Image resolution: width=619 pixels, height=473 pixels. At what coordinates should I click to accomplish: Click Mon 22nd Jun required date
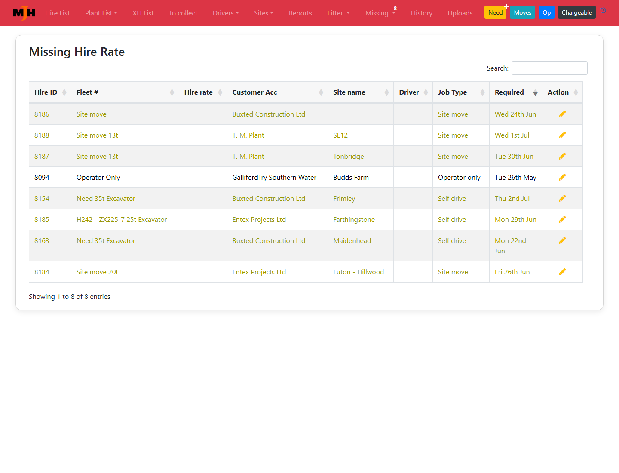click(x=510, y=246)
